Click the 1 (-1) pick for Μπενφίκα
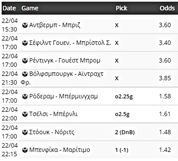 (121, 150)
